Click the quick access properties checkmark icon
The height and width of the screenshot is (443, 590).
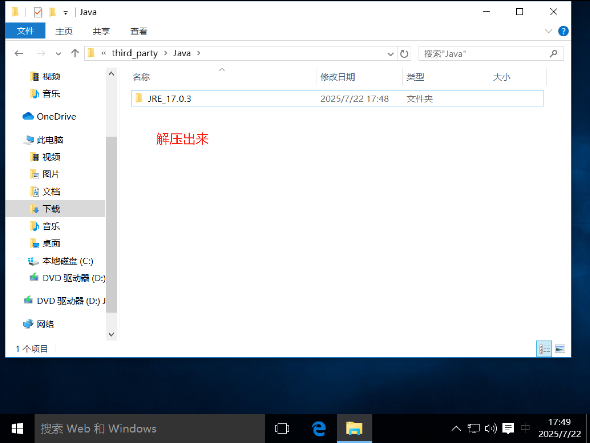point(38,12)
